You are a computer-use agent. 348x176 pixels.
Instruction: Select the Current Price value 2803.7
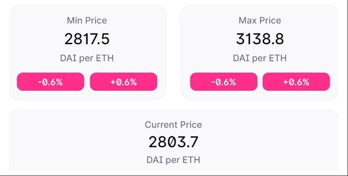coord(173,142)
